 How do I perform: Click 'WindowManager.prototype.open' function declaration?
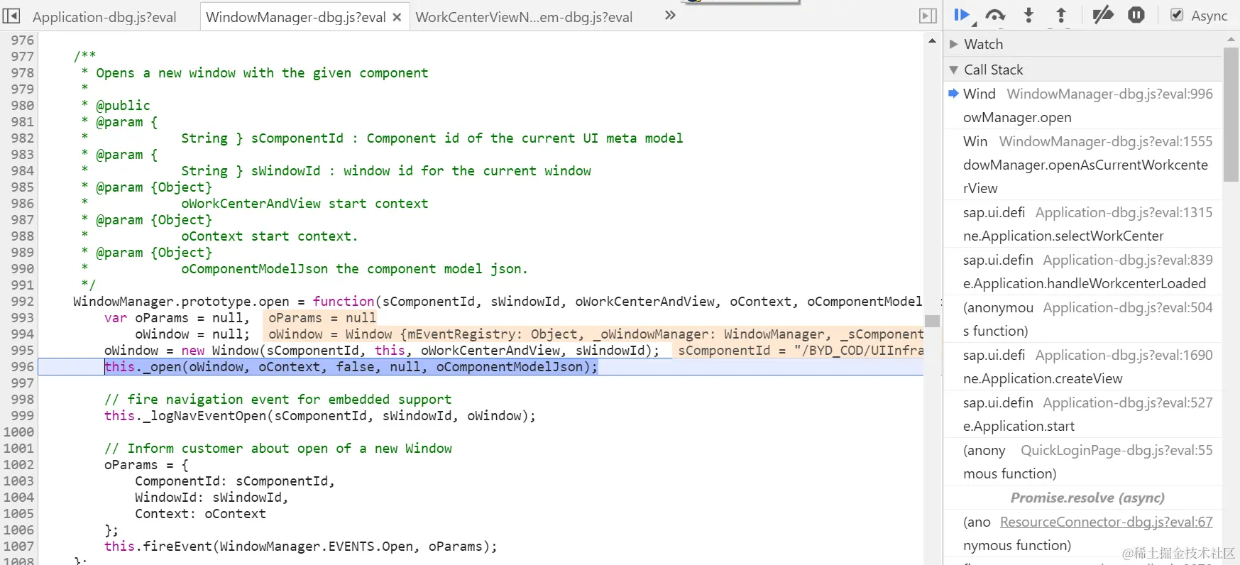(497, 302)
